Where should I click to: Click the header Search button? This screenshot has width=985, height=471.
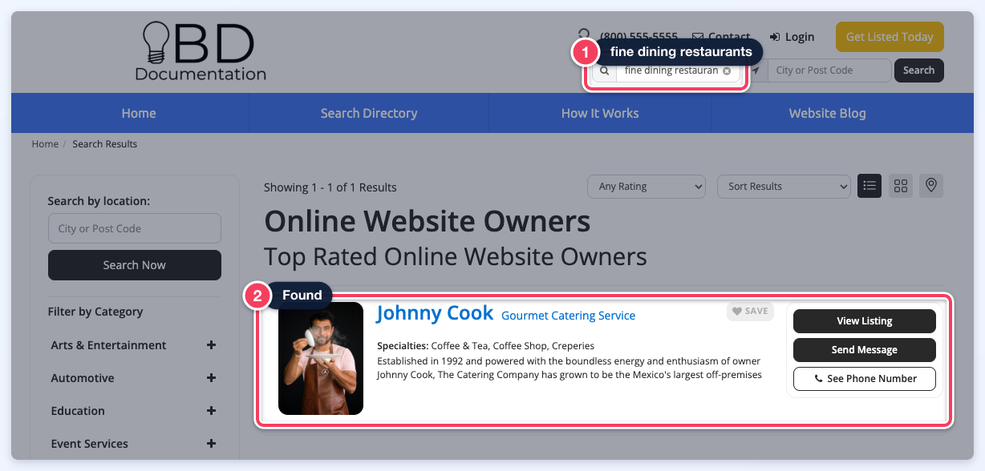click(919, 70)
